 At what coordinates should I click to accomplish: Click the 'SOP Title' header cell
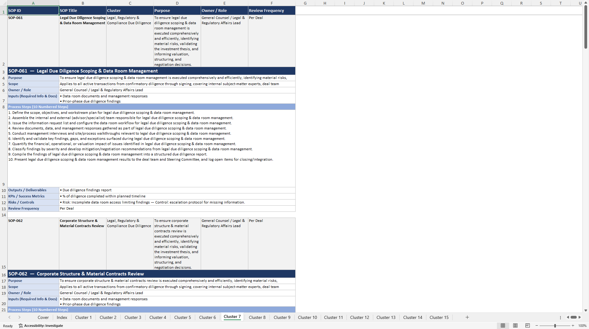[83, 10]
